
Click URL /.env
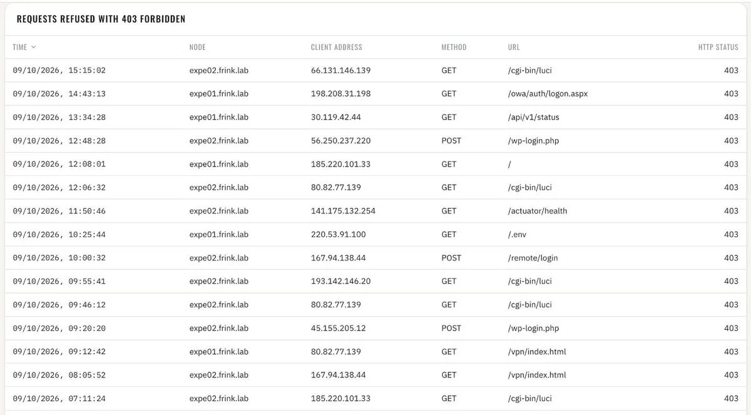point(517,234)
